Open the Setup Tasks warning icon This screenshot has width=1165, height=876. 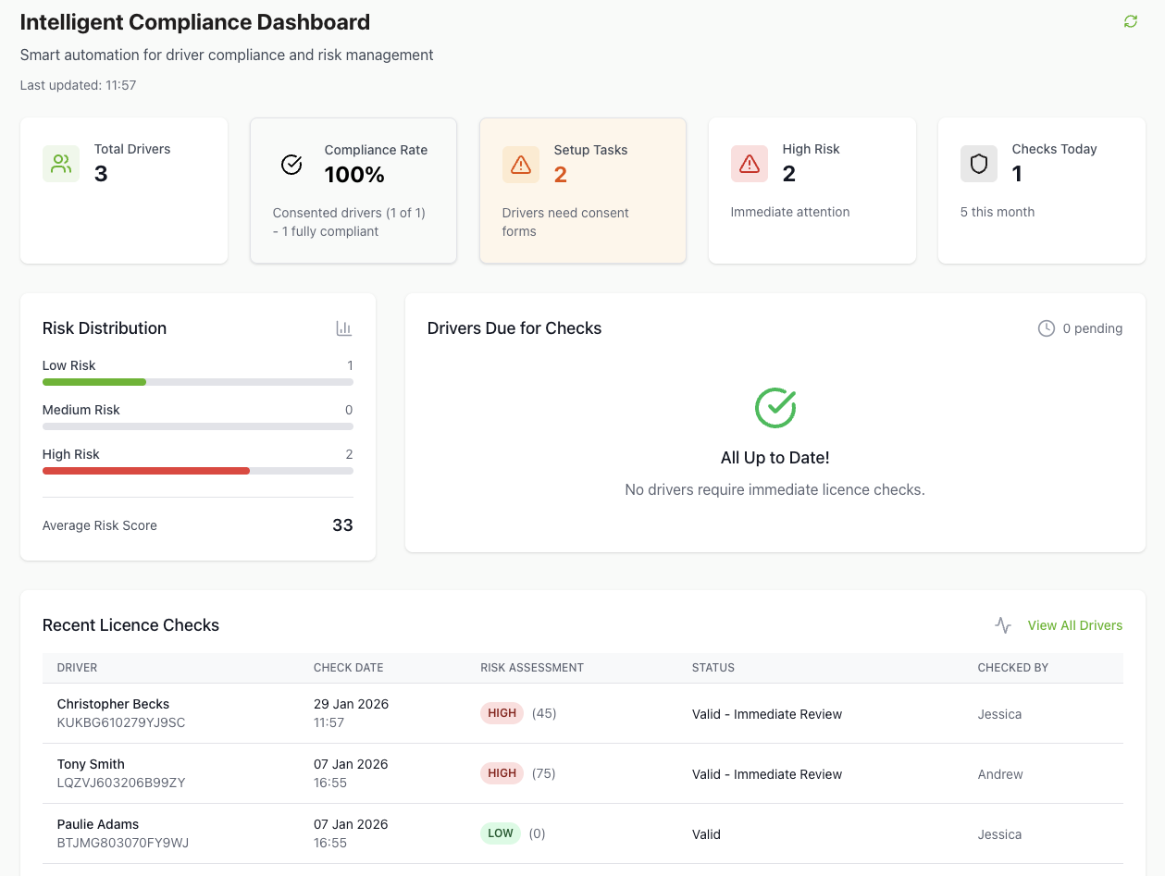[520, 164]
